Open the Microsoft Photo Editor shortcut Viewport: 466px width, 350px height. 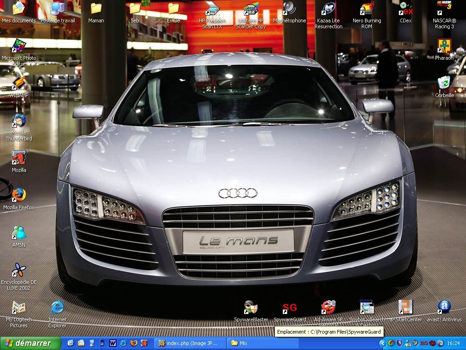(x=19, y=46)
